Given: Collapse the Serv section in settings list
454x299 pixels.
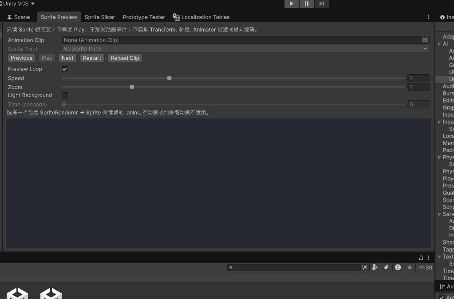Looking at the screenshot, I should point(439,214).
